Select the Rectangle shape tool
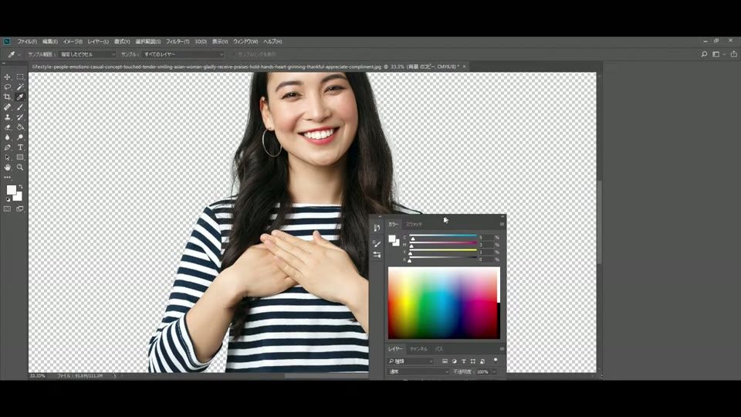The height and width of the screenshot is (417, 741). tap(20, 158)
